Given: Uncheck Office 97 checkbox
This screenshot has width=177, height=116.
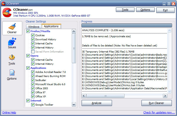Looking at the screenshot, I should 33,92.
